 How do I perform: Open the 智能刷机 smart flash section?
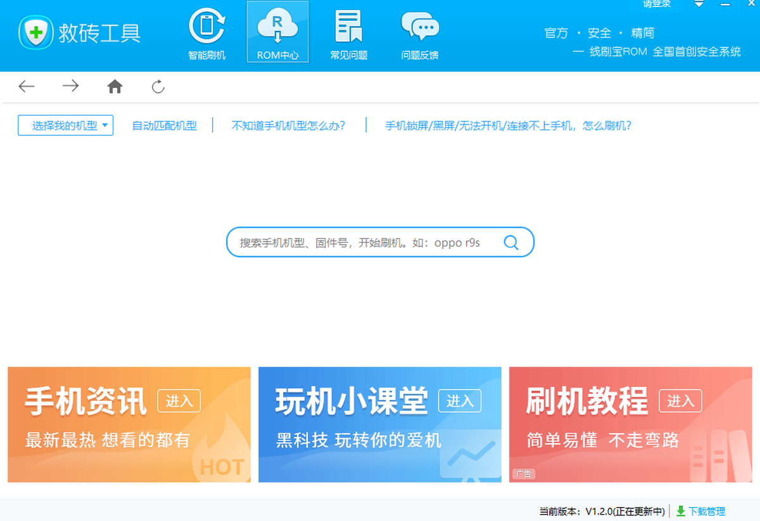207,35
